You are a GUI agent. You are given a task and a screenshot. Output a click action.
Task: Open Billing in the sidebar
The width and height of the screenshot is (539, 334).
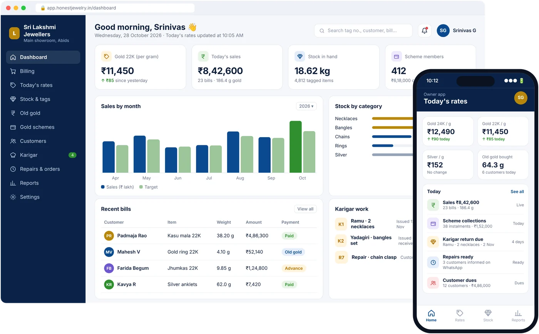[x=43, y=71]
